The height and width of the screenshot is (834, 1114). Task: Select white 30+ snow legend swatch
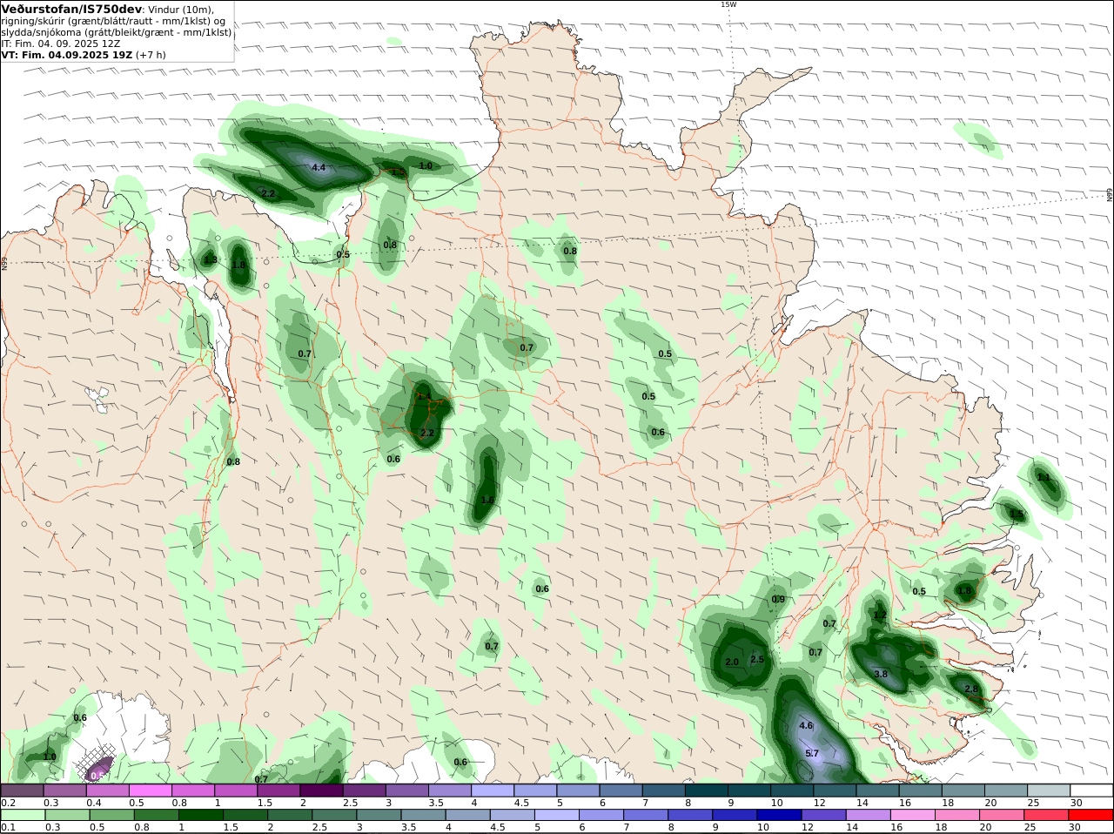[1091, 790]
